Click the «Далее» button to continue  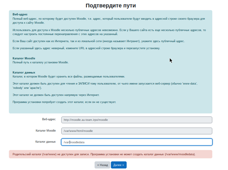(119, 165)
